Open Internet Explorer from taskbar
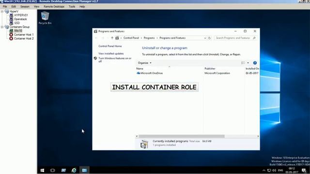Screen dimensions: 310x174 [74, 170]
